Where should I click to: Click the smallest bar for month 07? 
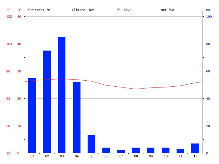click(x=121, y=152)
